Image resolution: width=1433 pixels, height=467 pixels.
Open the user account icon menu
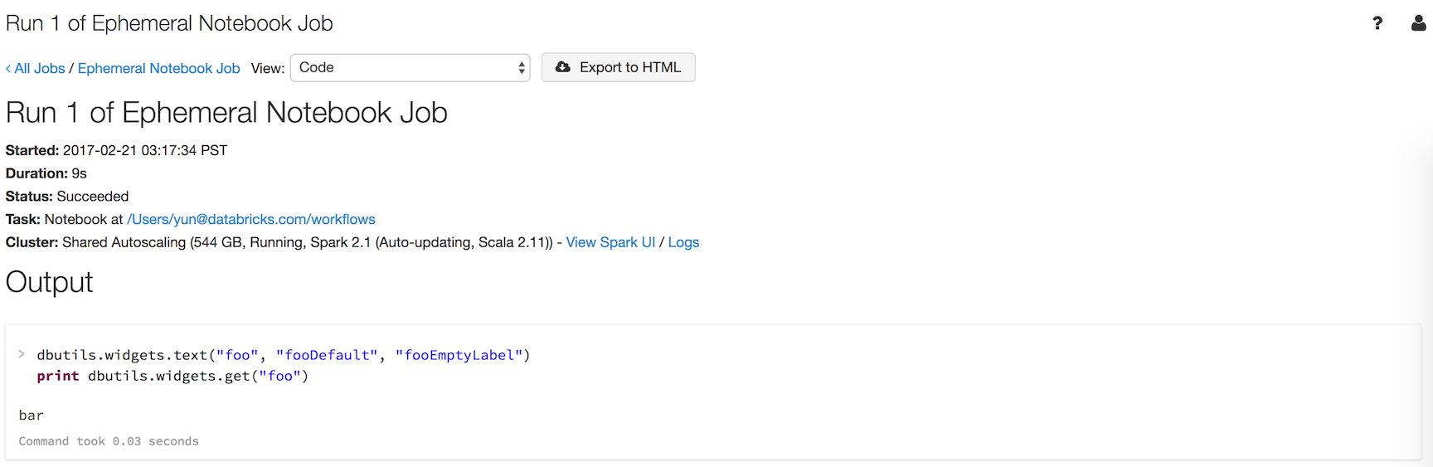[x=1418, y=23]
